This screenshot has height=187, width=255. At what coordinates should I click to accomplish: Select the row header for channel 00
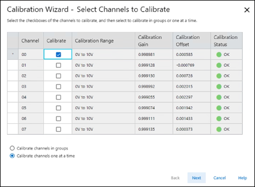[13, 55]
